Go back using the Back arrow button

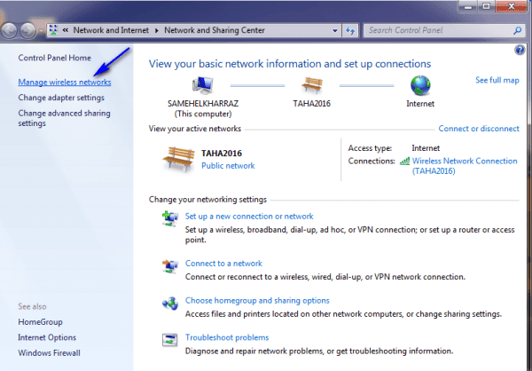[x=12, y=30]
